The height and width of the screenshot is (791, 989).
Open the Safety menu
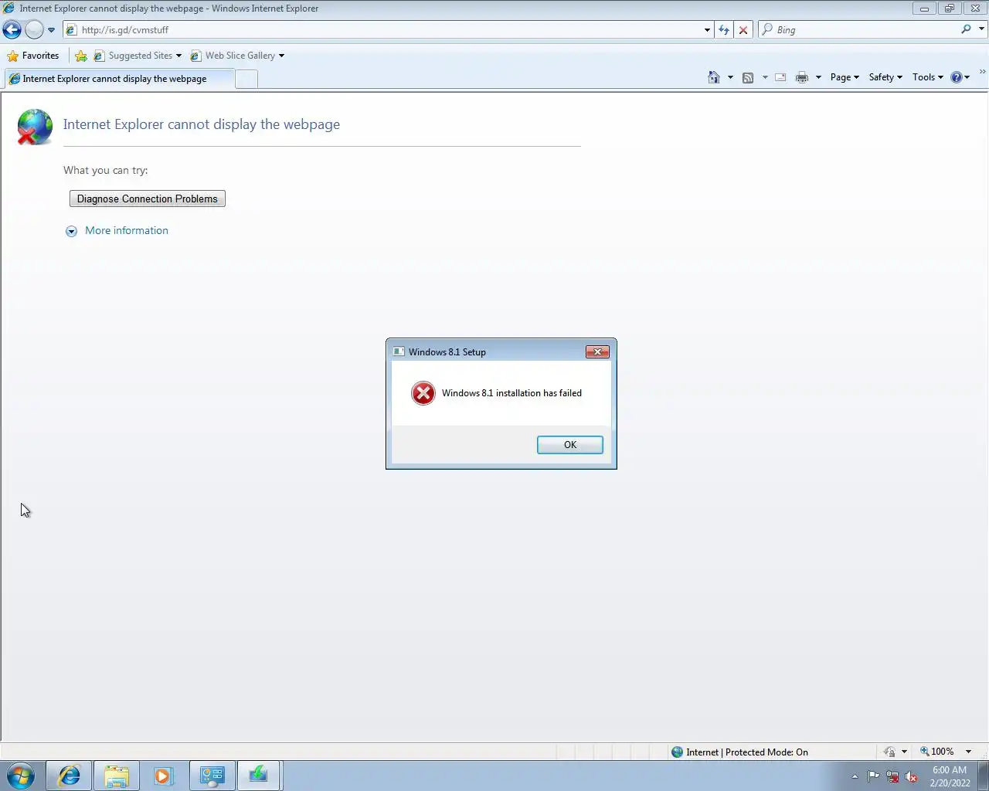tap(885, 77)
